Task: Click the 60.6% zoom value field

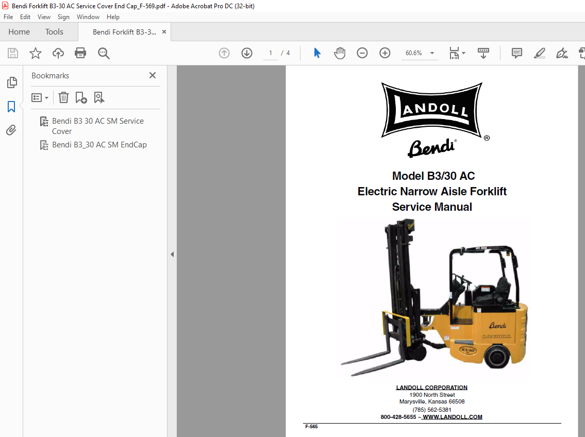Action: (414, 53)
